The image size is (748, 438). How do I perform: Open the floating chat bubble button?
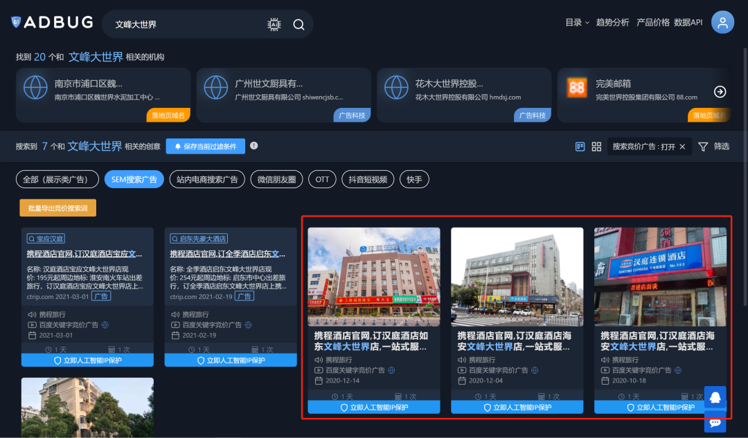coord(715,422)
